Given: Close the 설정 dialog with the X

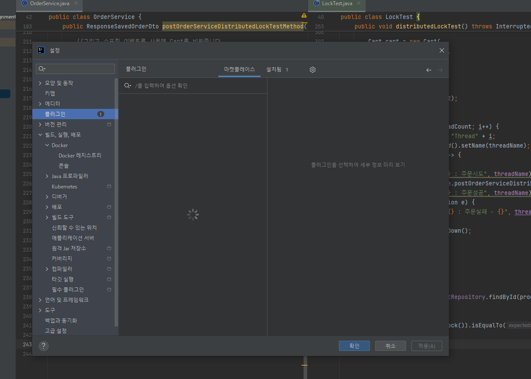Looking at the screenshot, I should [x=441, y=50].
